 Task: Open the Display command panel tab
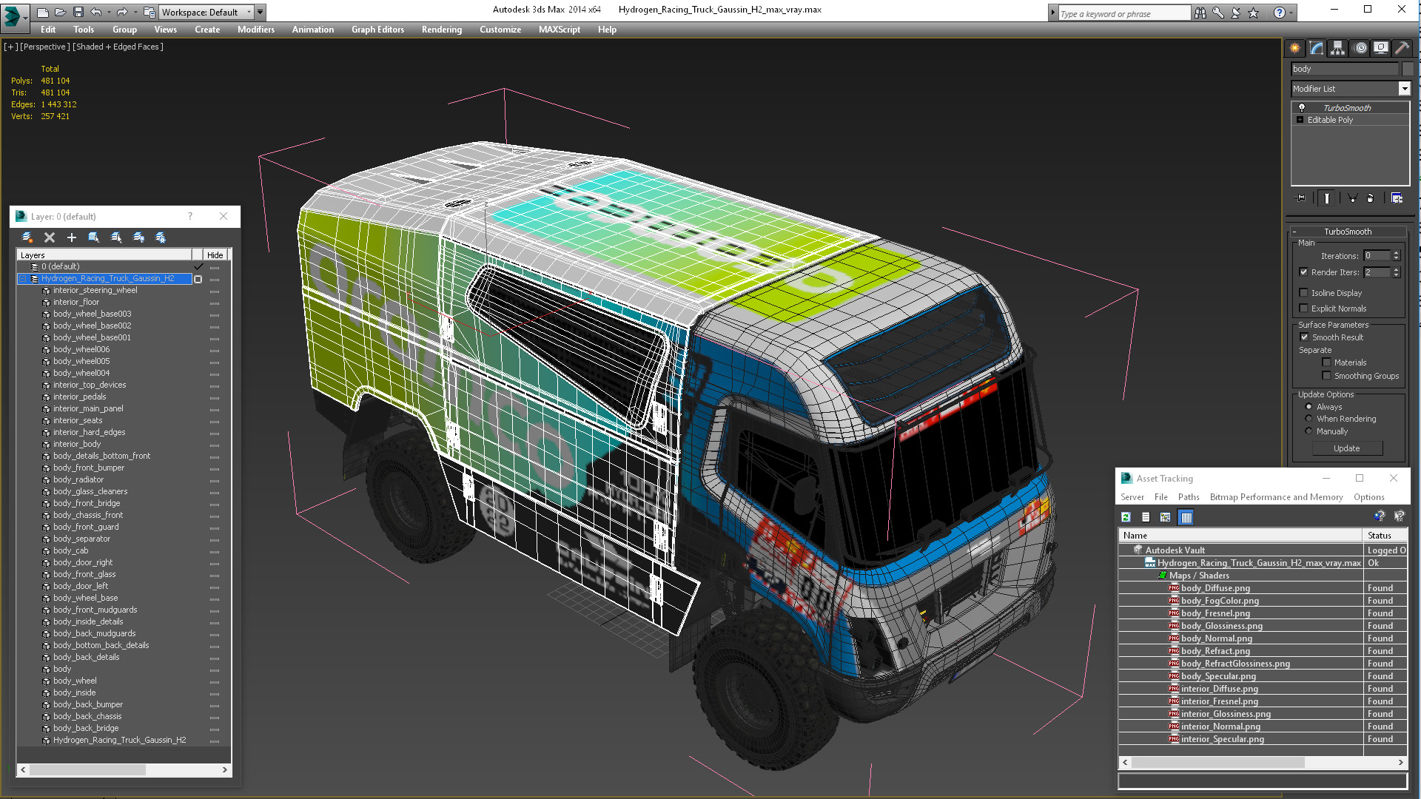pos(1381,48)
